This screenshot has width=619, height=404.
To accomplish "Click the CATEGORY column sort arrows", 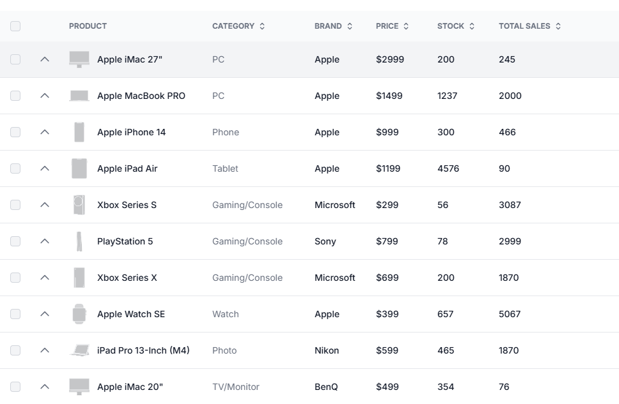I will (262, 26).
